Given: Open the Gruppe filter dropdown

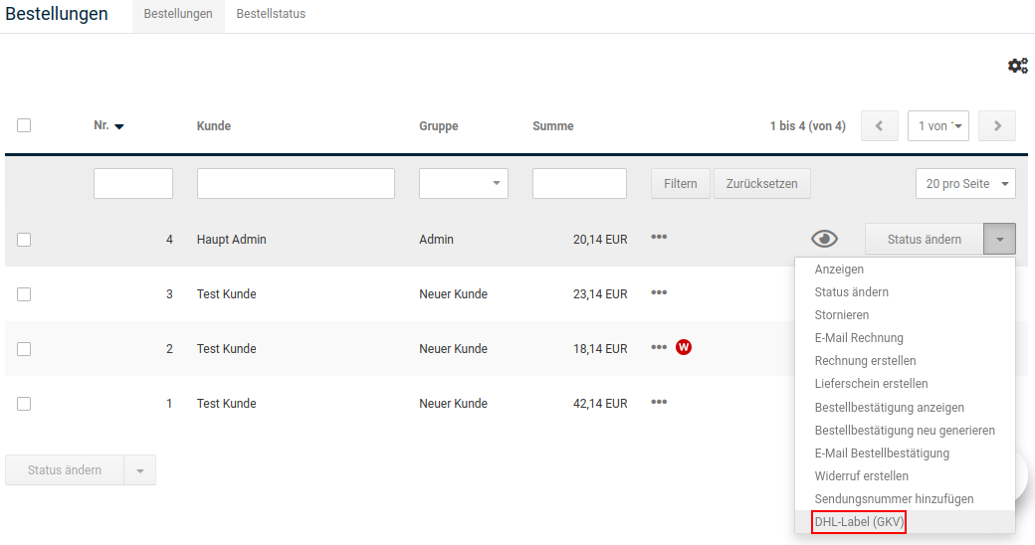Looking at the screenshot, I should pyautogui.click(x=464, y=184).
